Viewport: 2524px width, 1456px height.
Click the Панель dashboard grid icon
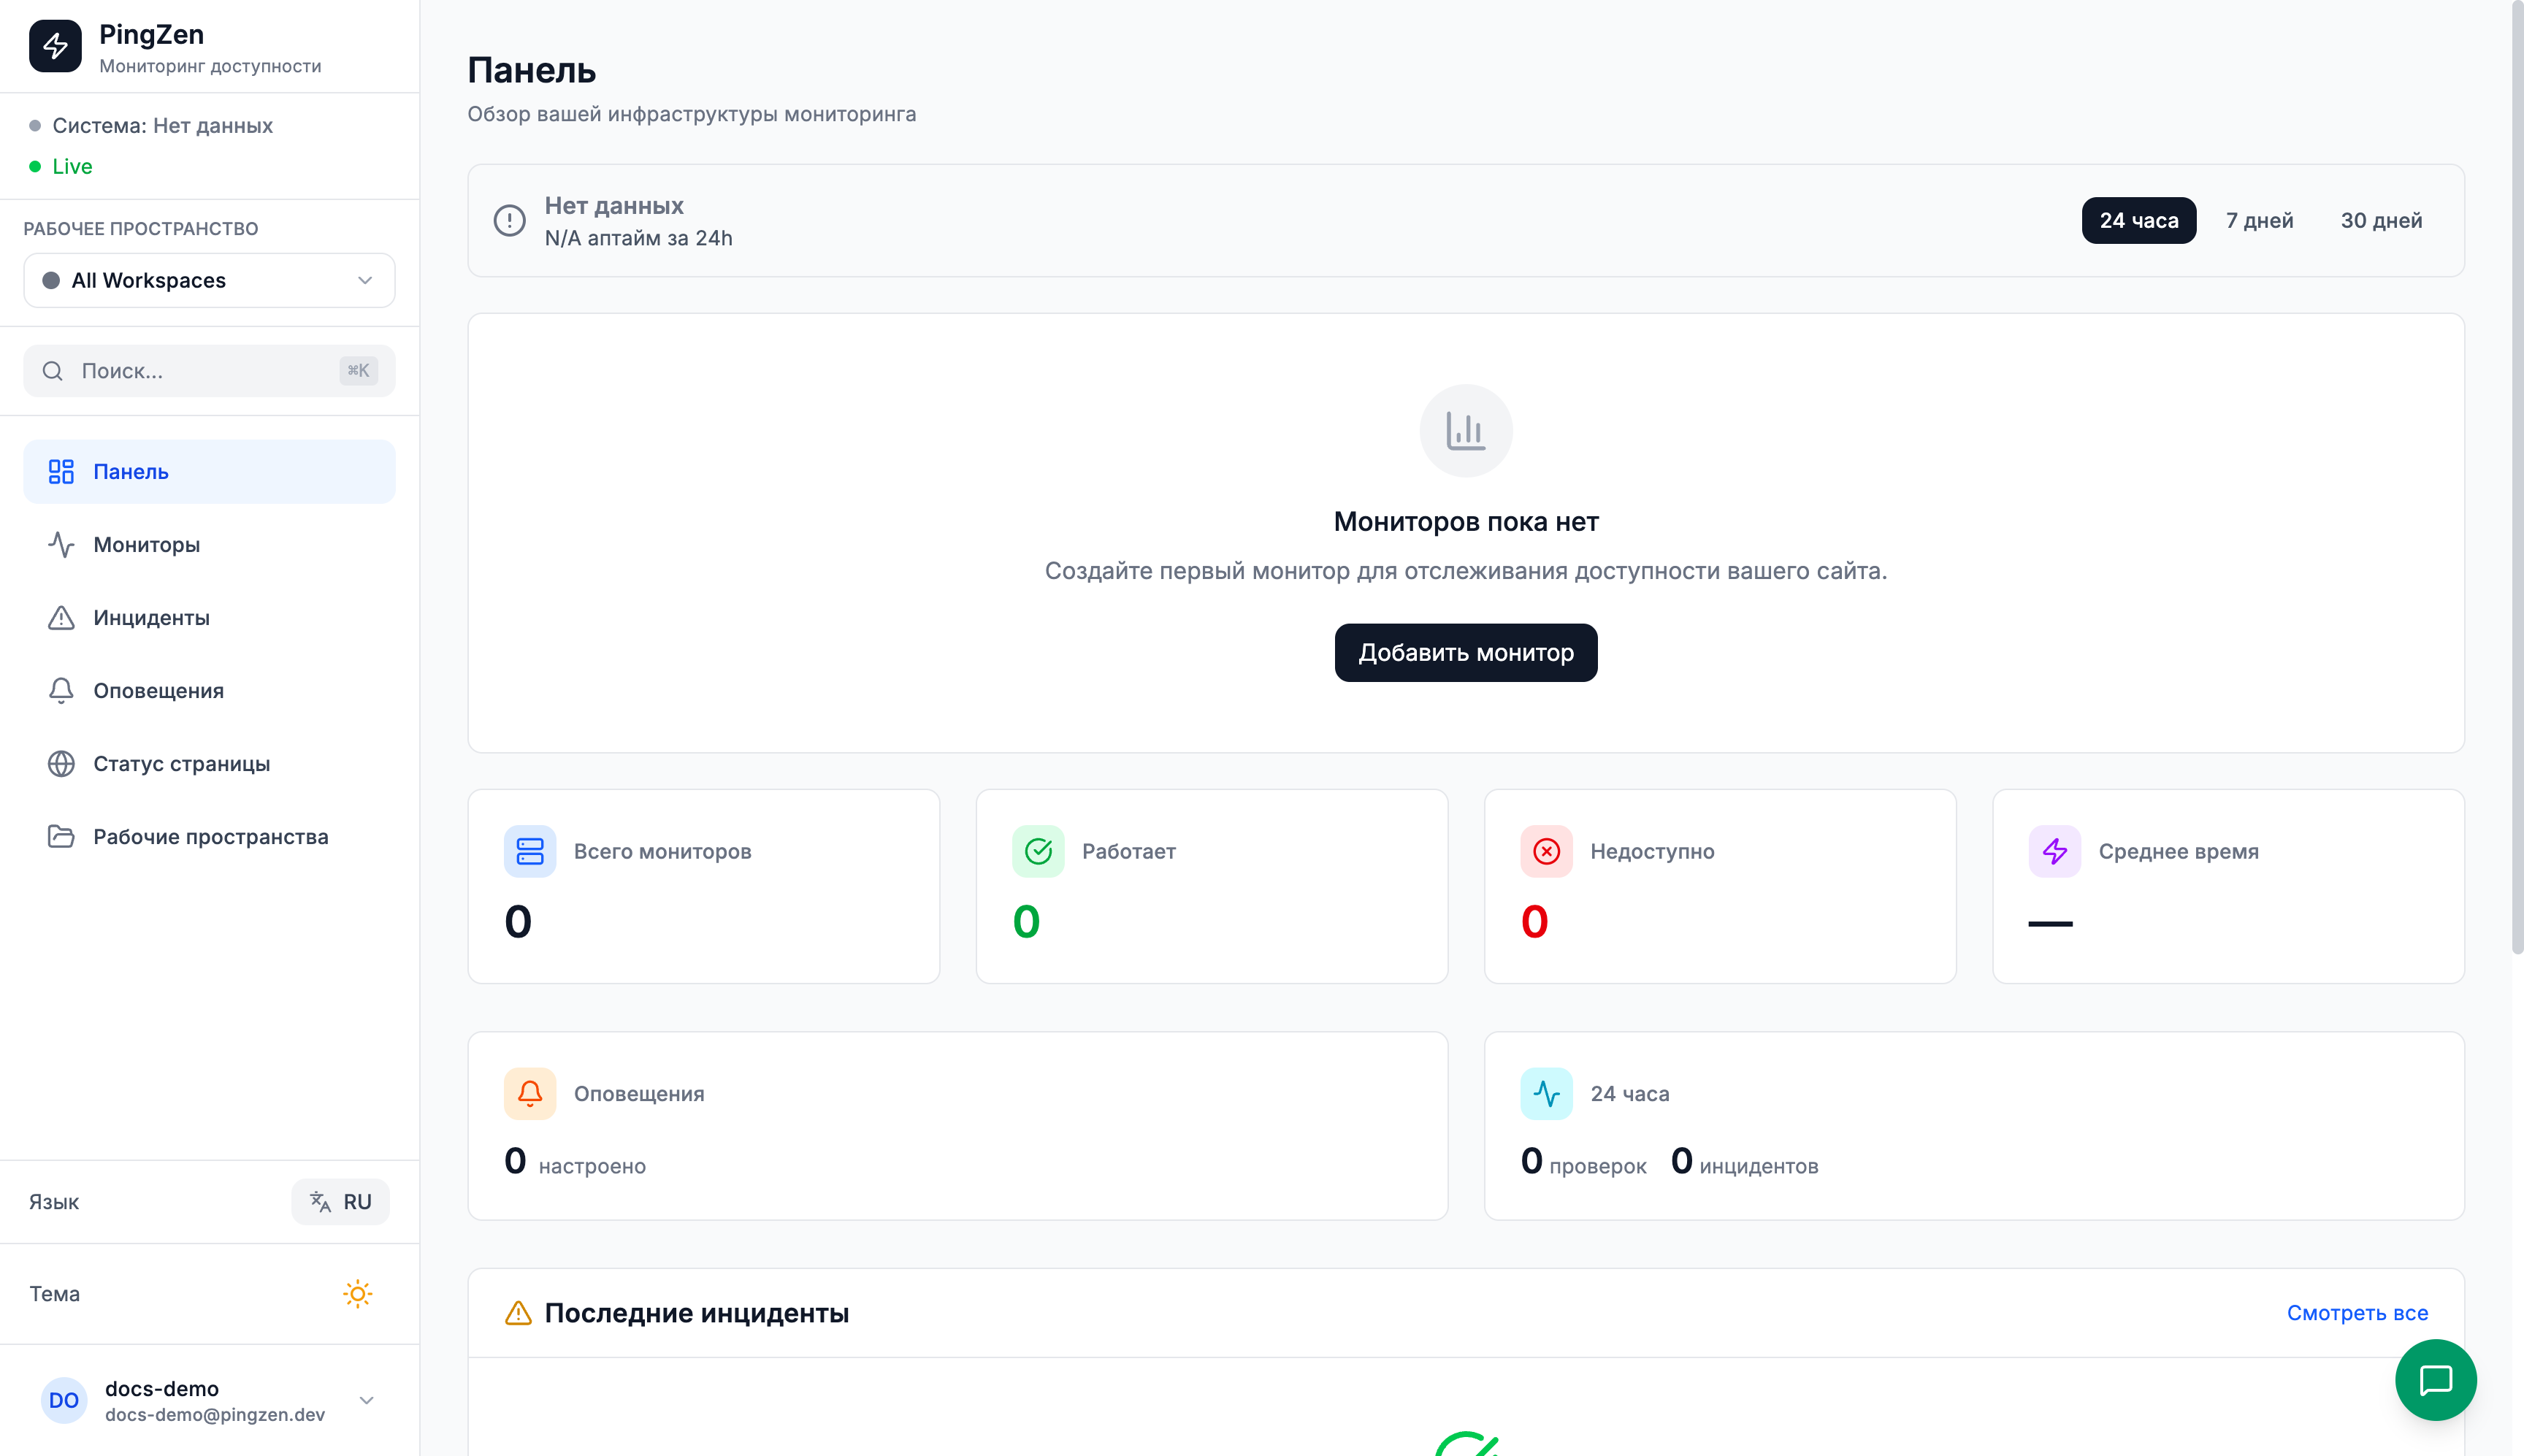[62, 471]
